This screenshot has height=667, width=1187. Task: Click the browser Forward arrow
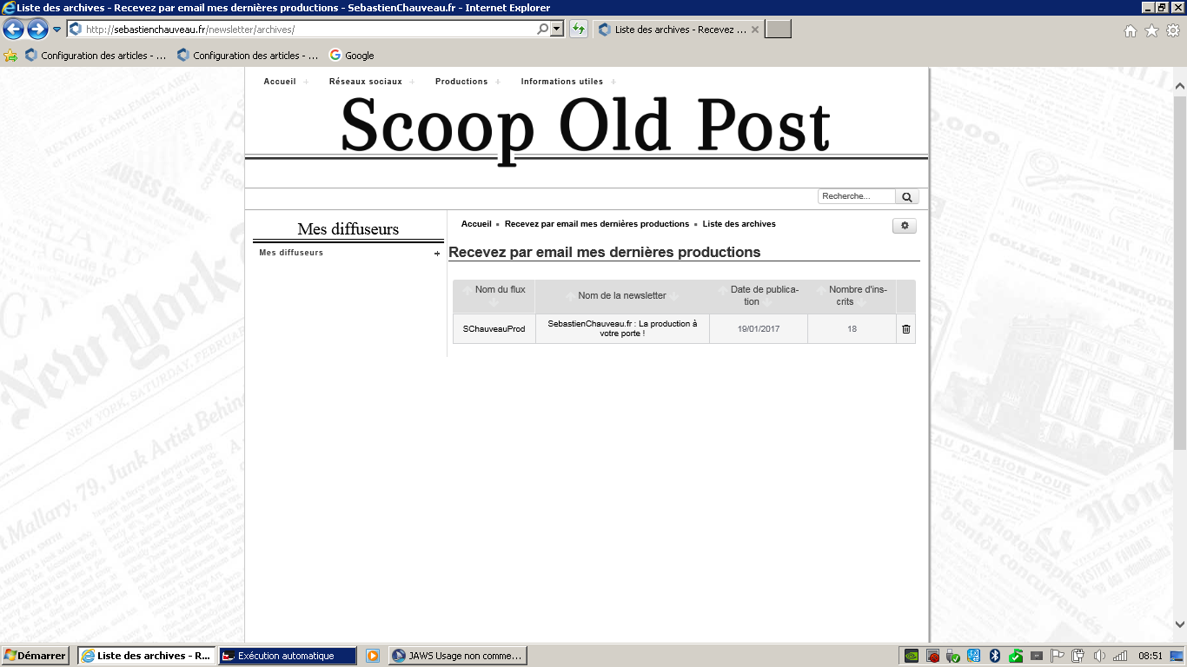click(x=37, y=30)
